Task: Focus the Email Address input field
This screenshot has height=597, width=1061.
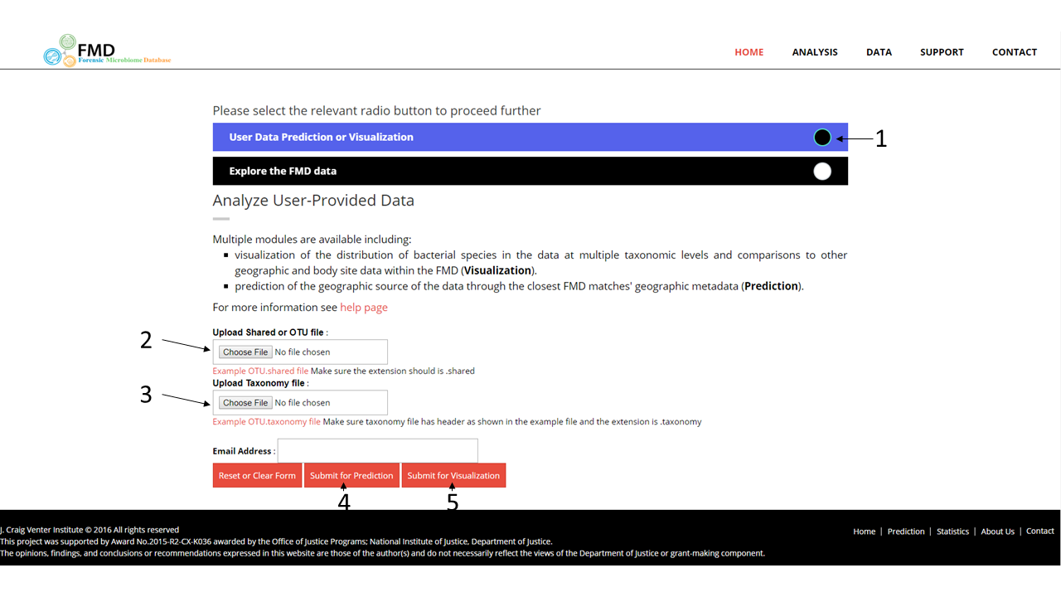Action: (x=378, y=451)
